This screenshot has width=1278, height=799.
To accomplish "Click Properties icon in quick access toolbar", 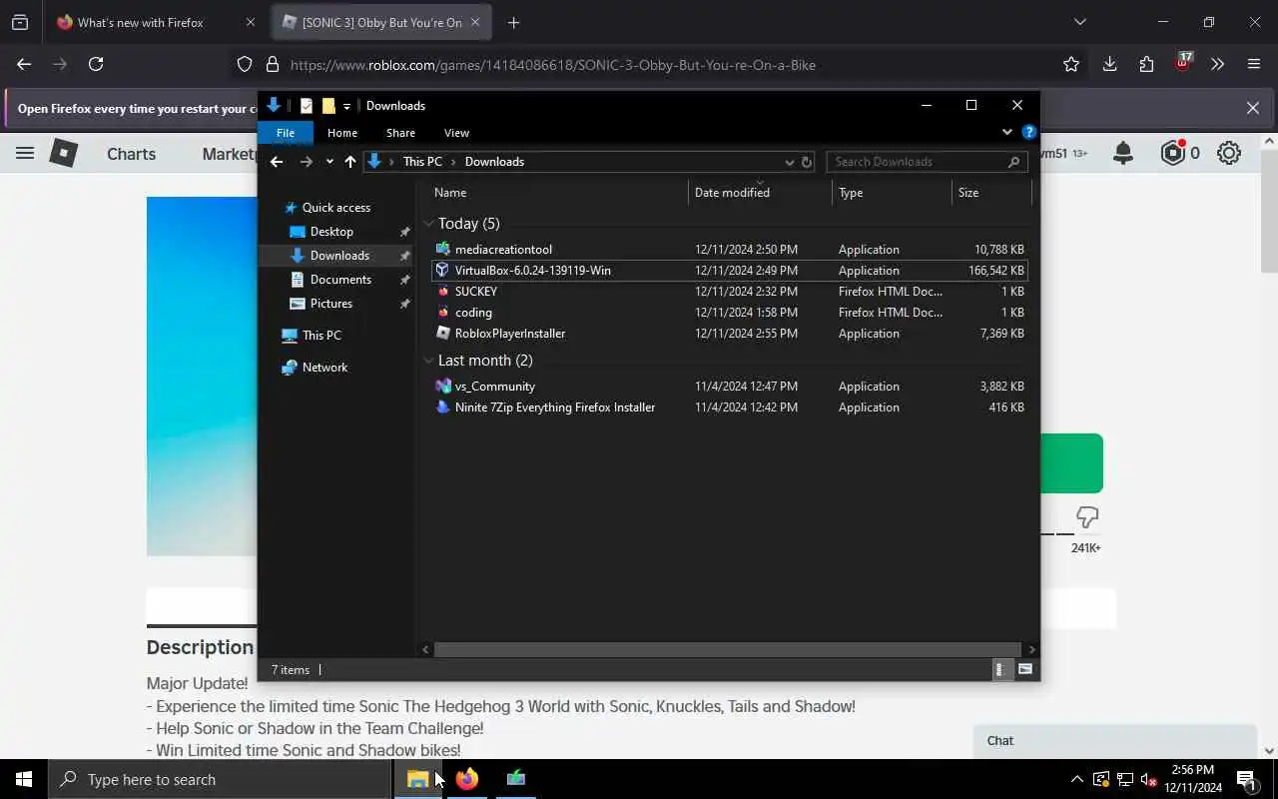I will coord(306,106).
